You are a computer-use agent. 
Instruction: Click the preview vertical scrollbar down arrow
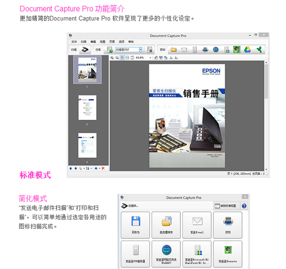[266, 169]
